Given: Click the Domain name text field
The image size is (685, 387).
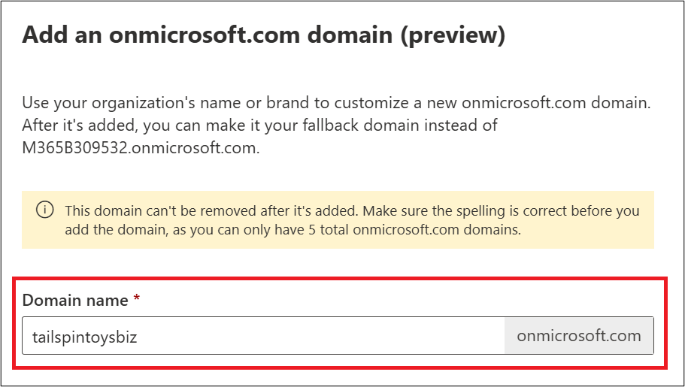Looking at the screenshot, I should coord(263,336).
